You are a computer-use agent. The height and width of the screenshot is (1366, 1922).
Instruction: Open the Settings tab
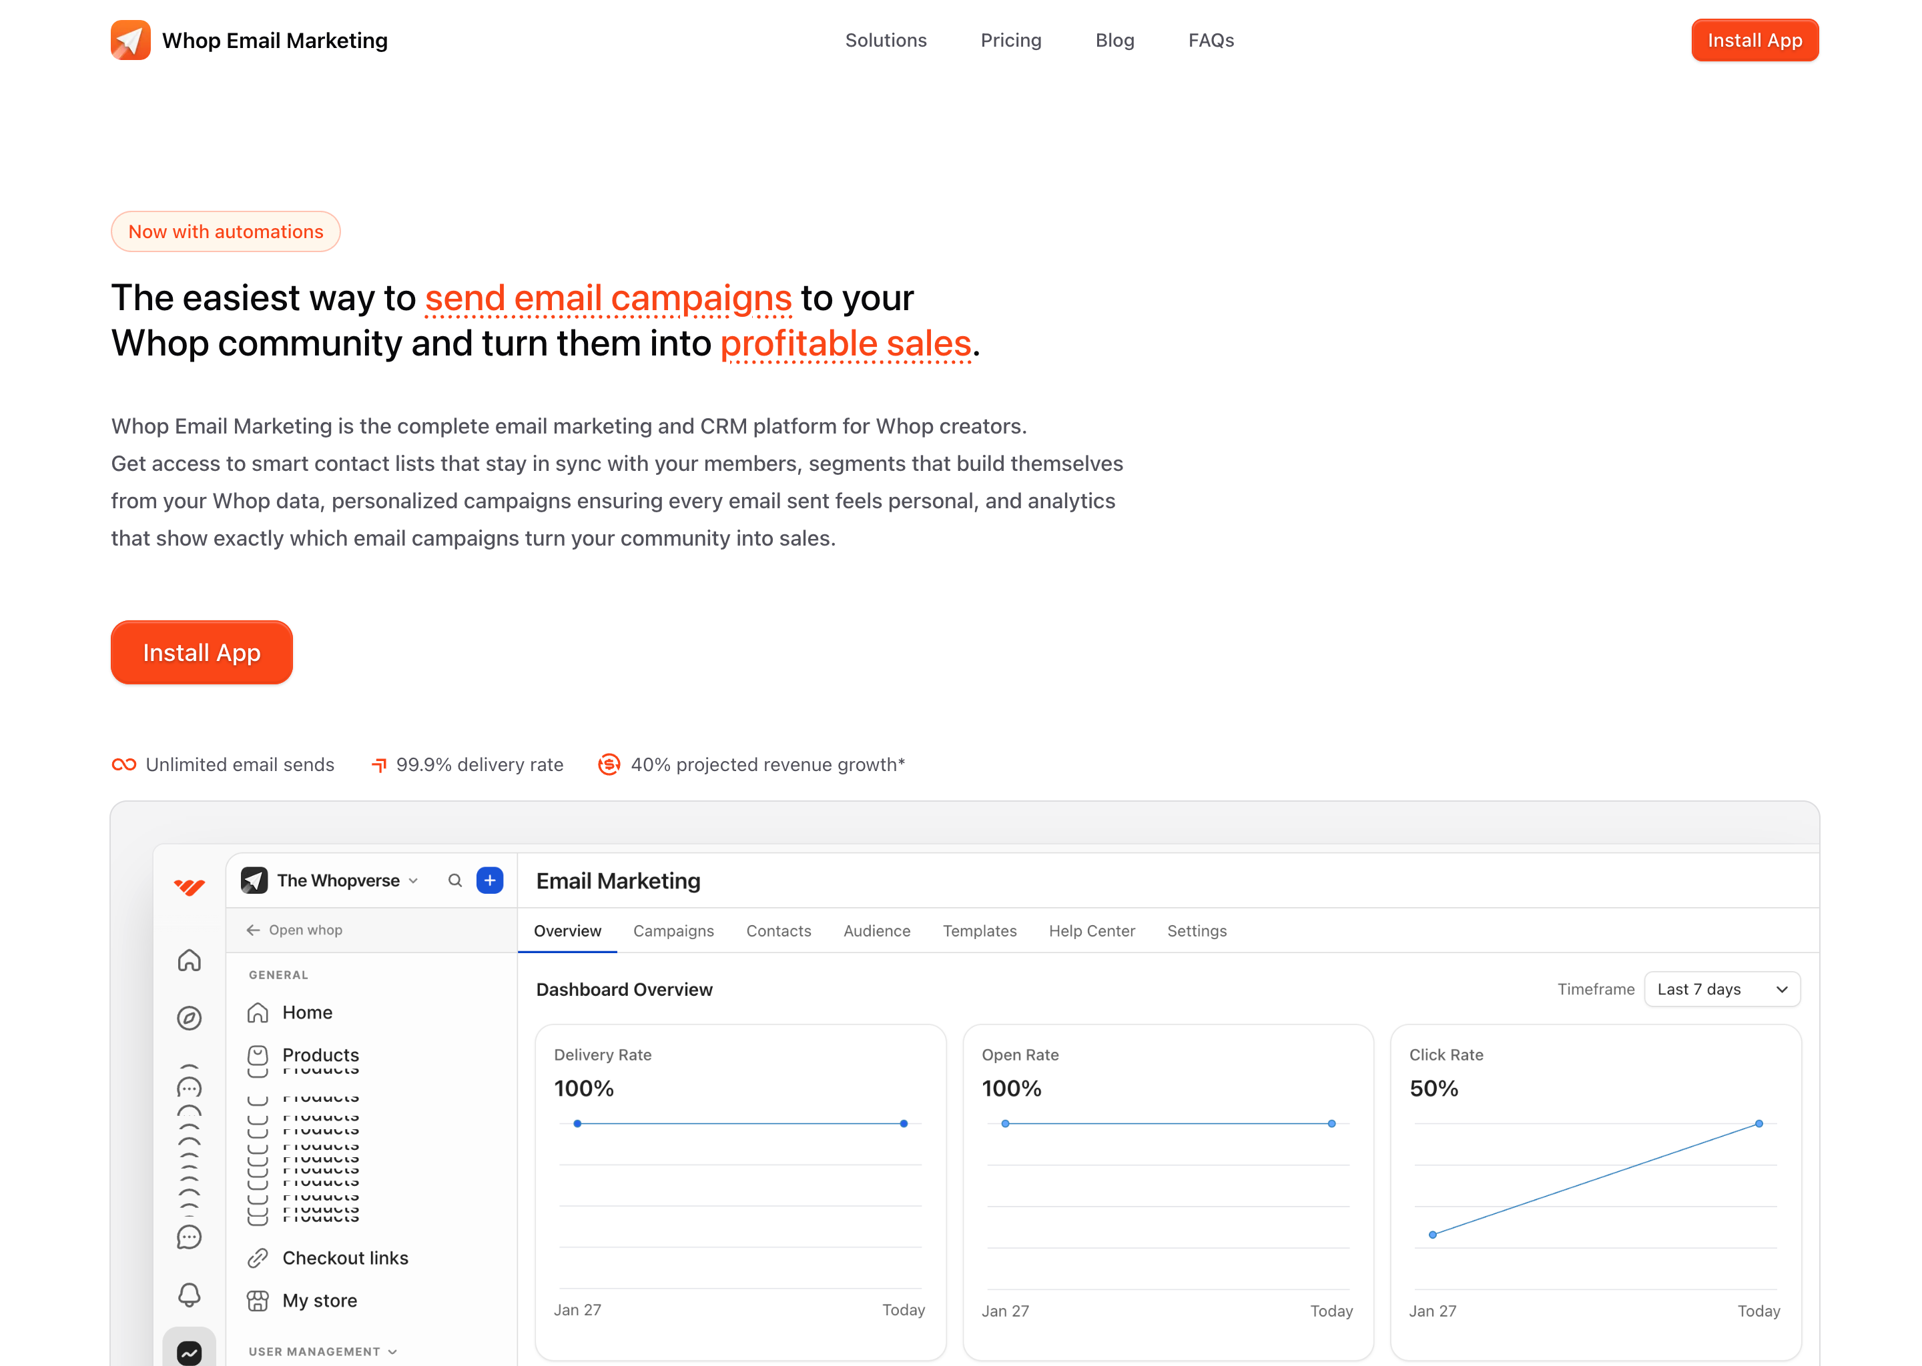(x=1197, y=931)
